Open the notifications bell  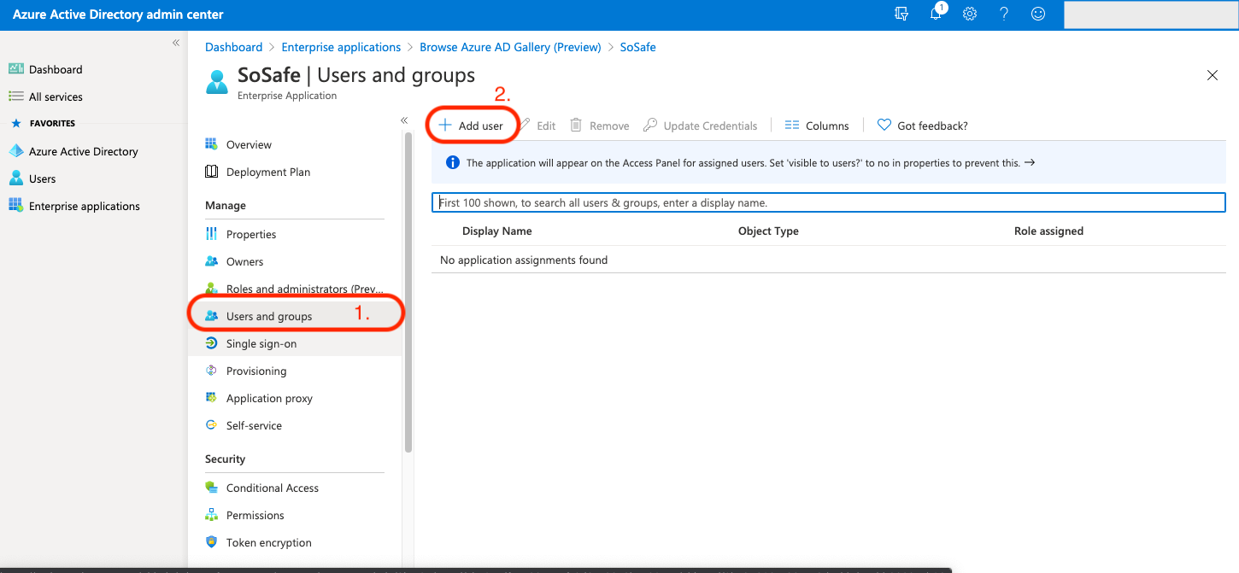pos(937,14)
